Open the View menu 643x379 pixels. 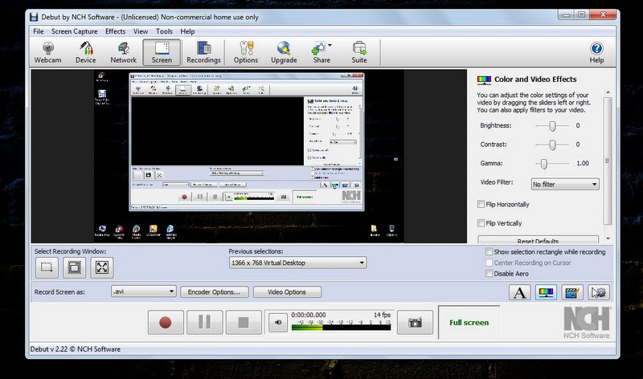(x=140, y=31)
